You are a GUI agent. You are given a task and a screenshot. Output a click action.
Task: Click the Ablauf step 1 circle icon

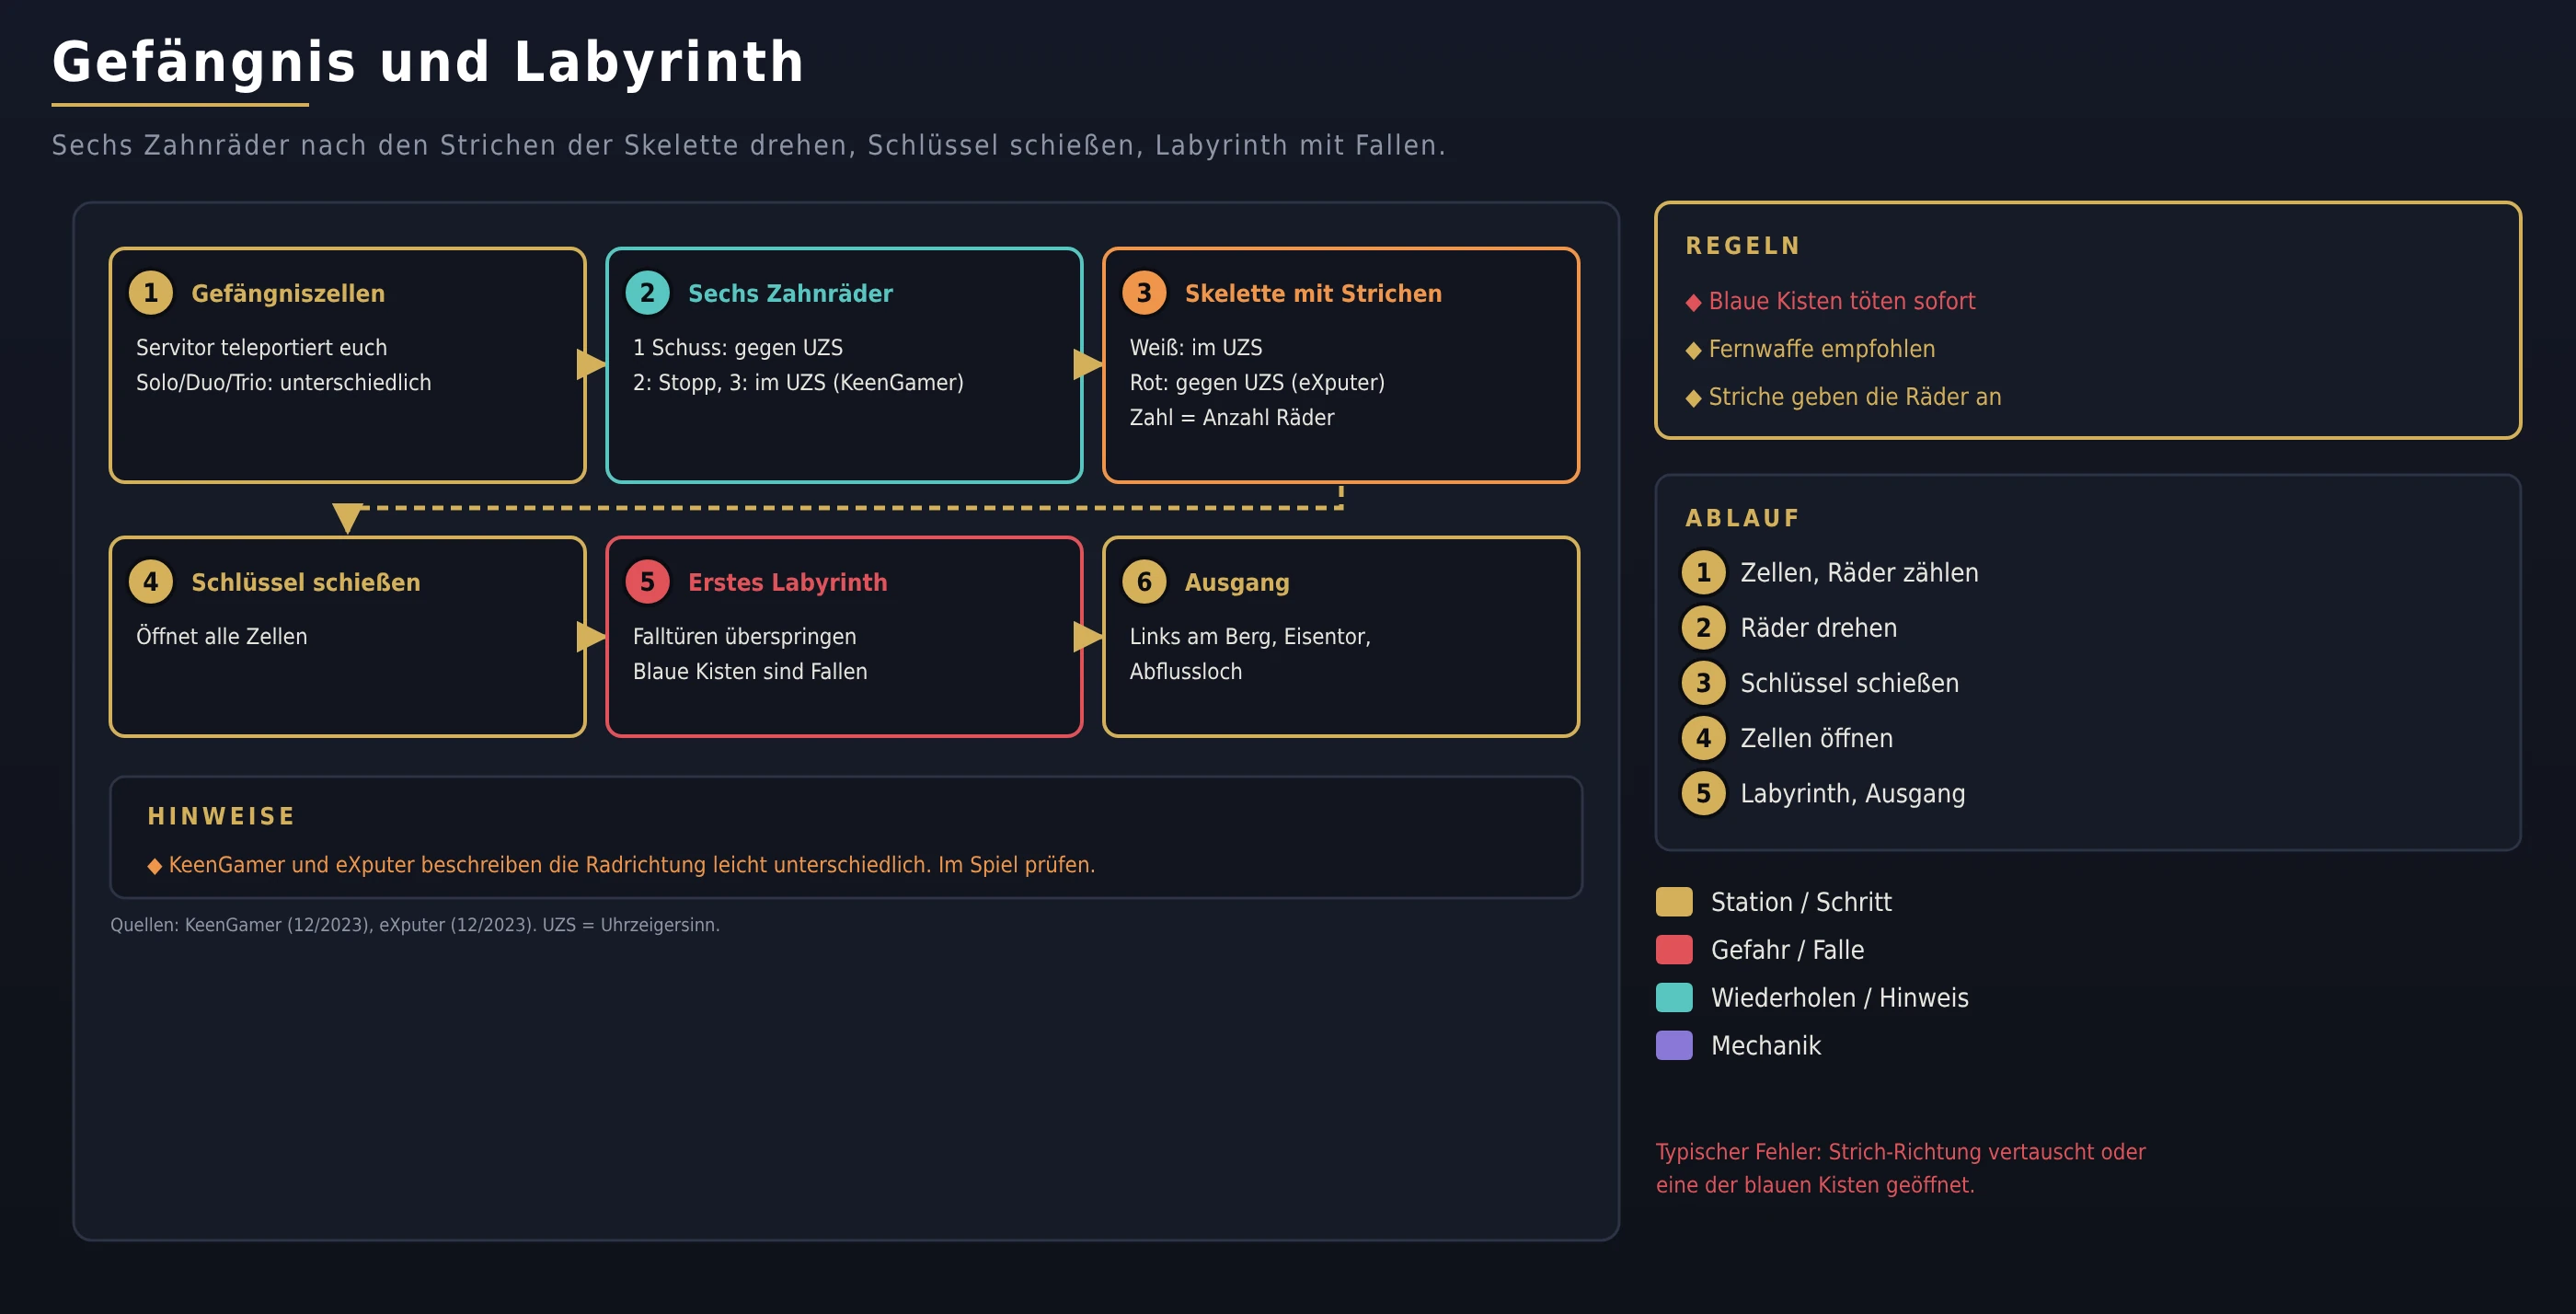pyautogui.click(x=1703, y=573)
